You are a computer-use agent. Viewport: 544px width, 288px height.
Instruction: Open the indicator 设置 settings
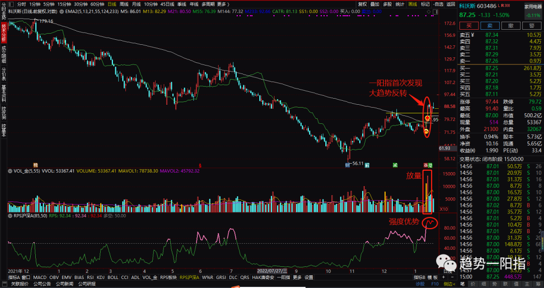(309, 277)
